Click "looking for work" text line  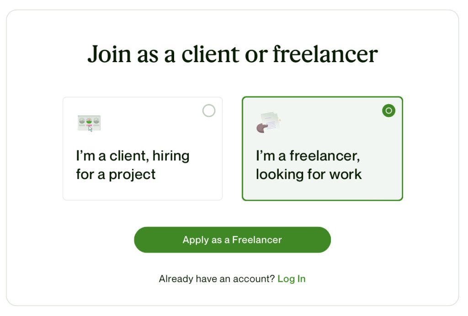pyautogui.click(x=308, y=174)
